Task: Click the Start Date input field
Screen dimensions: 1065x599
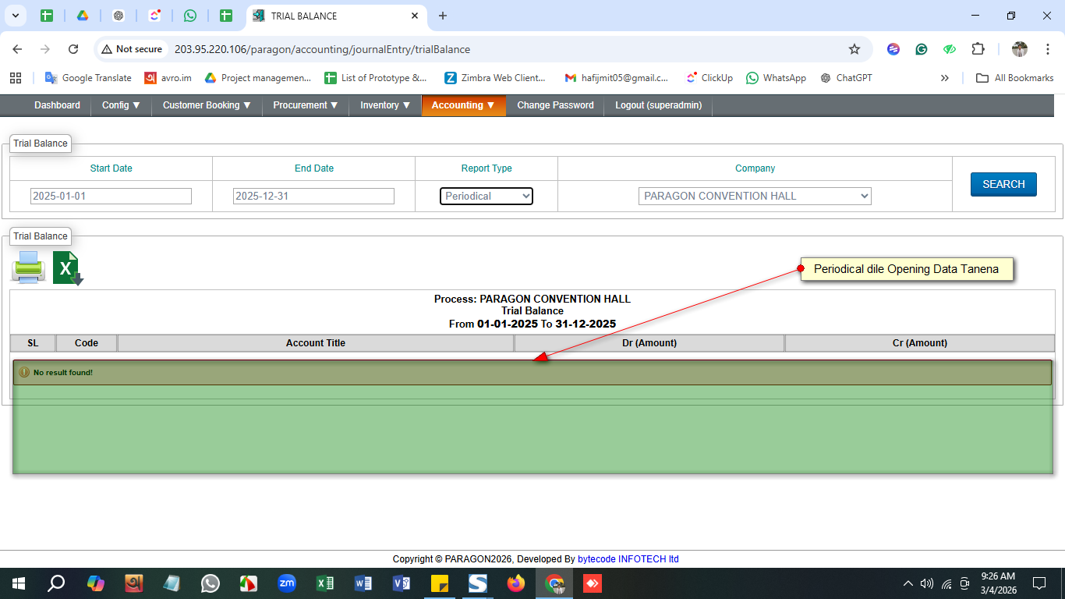Action: tap(111, 196)
